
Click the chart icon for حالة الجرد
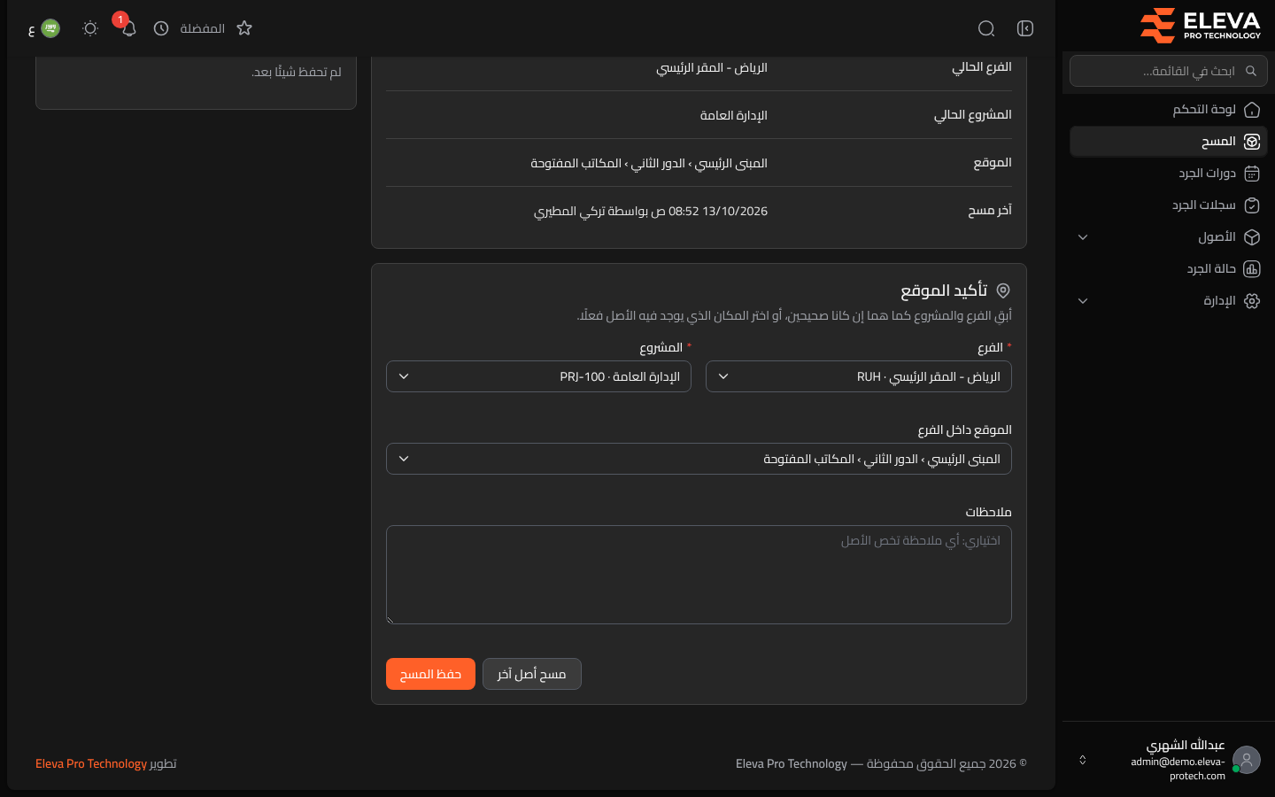pyautogui.click(x=1252, y=269)
